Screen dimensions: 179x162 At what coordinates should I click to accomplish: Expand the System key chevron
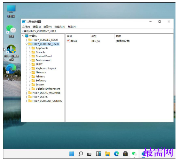pos(30,85)
